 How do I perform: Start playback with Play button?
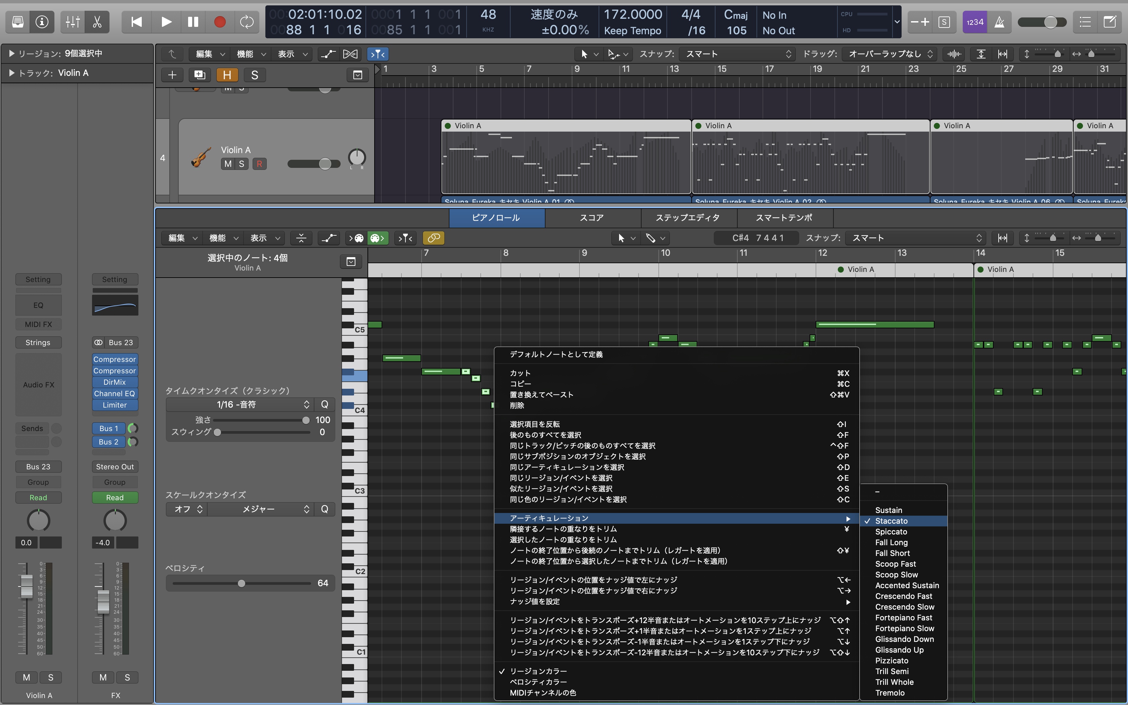[166, 22]
